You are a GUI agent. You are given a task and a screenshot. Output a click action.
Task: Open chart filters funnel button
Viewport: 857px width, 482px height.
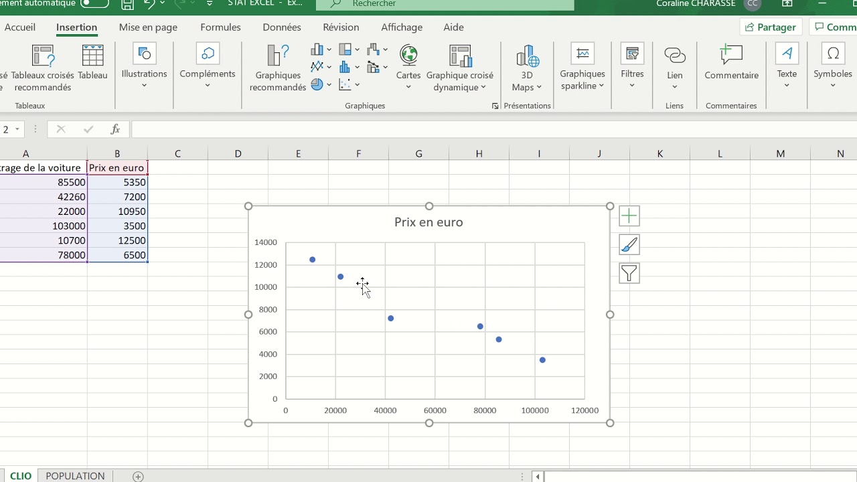point(629,273)
